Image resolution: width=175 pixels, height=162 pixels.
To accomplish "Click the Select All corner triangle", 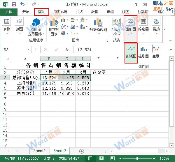I will (x=7, y=59).
